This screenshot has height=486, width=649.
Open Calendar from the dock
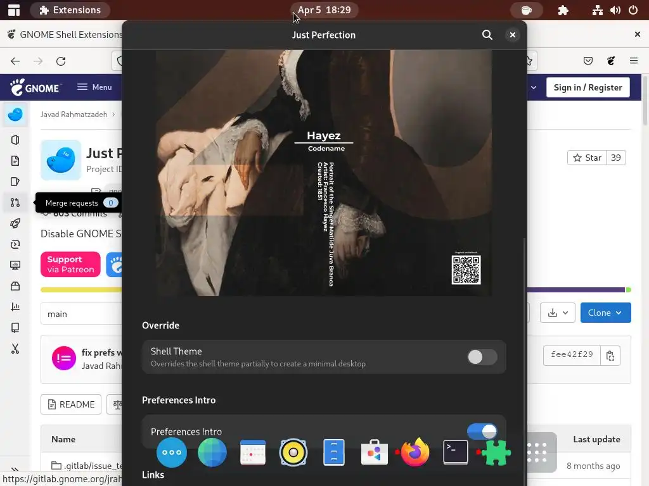tap(252, 452)
